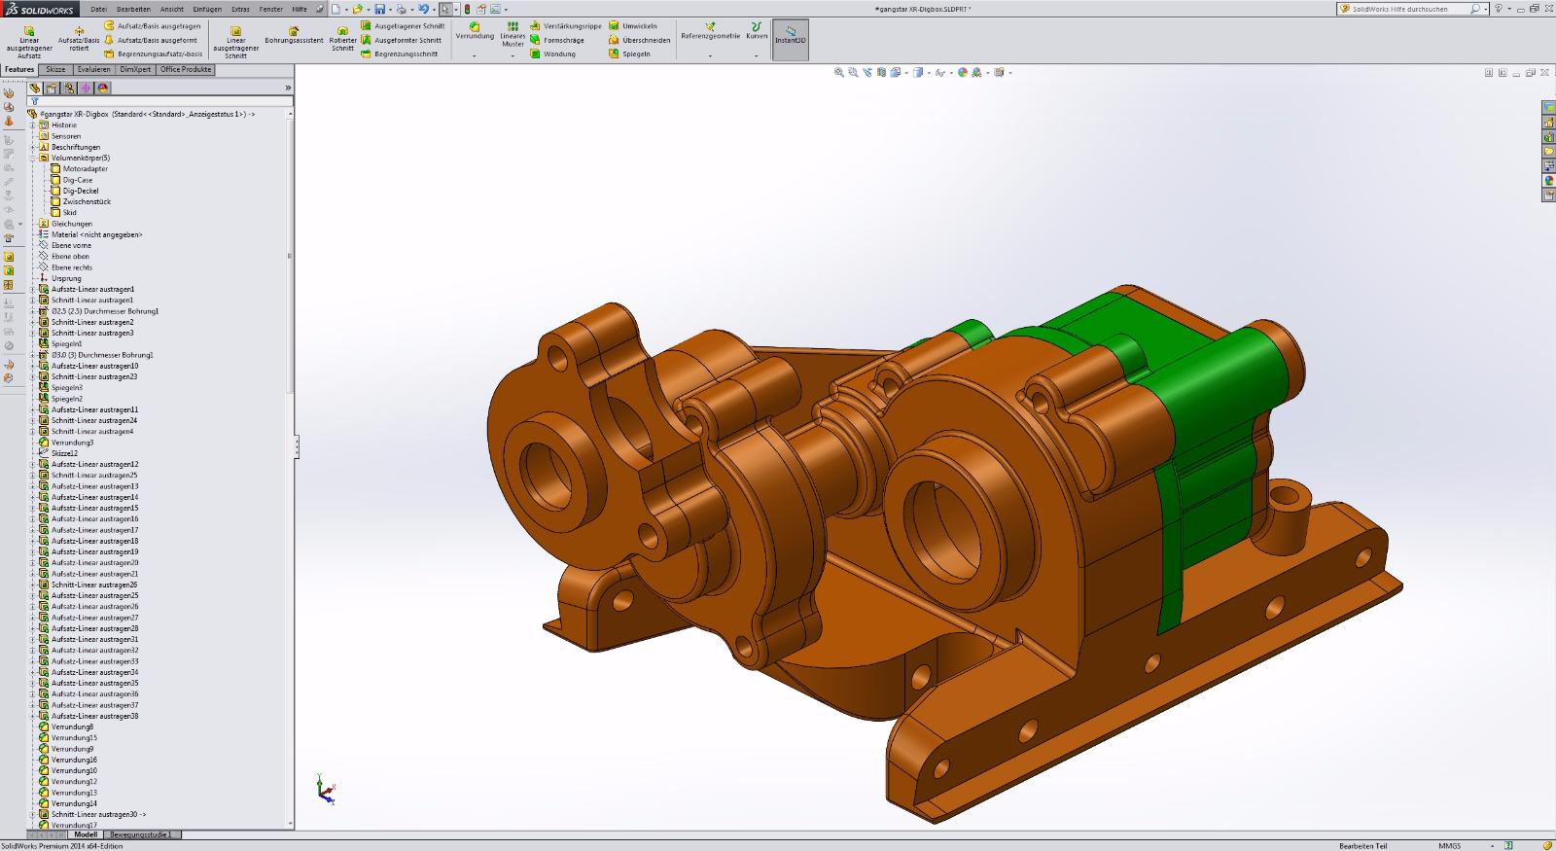The image size is (1556, 851).
Task: Select Rotierter Schnitt tool
Action: [x=342, y=38]
